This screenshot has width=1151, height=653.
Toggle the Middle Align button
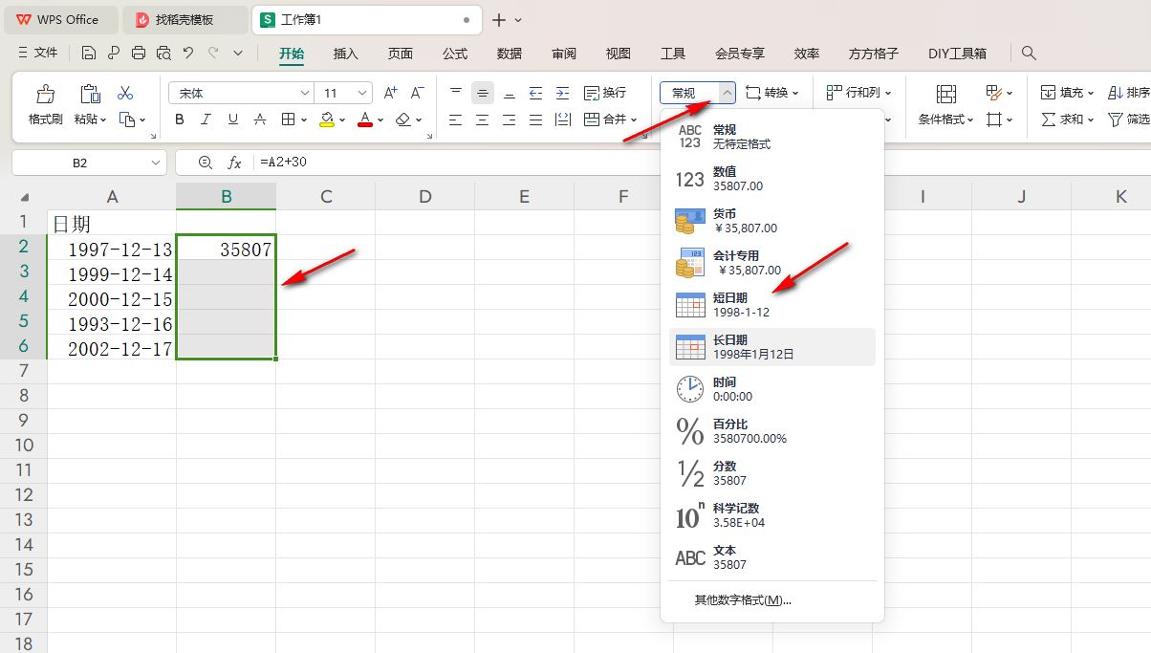pyautogui.click(x=483, y=93)
